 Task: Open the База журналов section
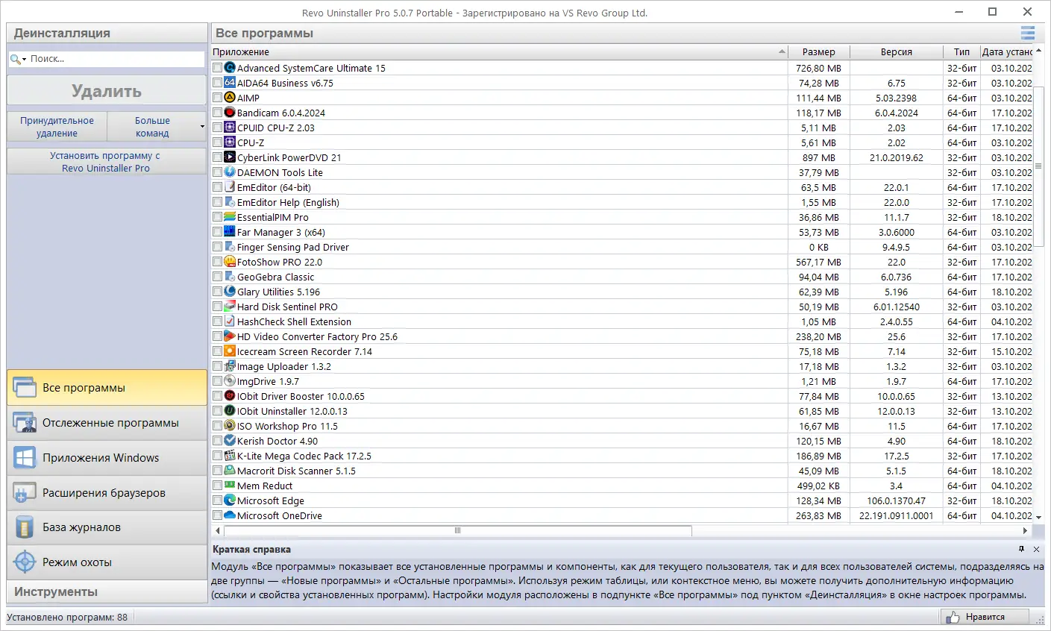[x=107, y=527]
